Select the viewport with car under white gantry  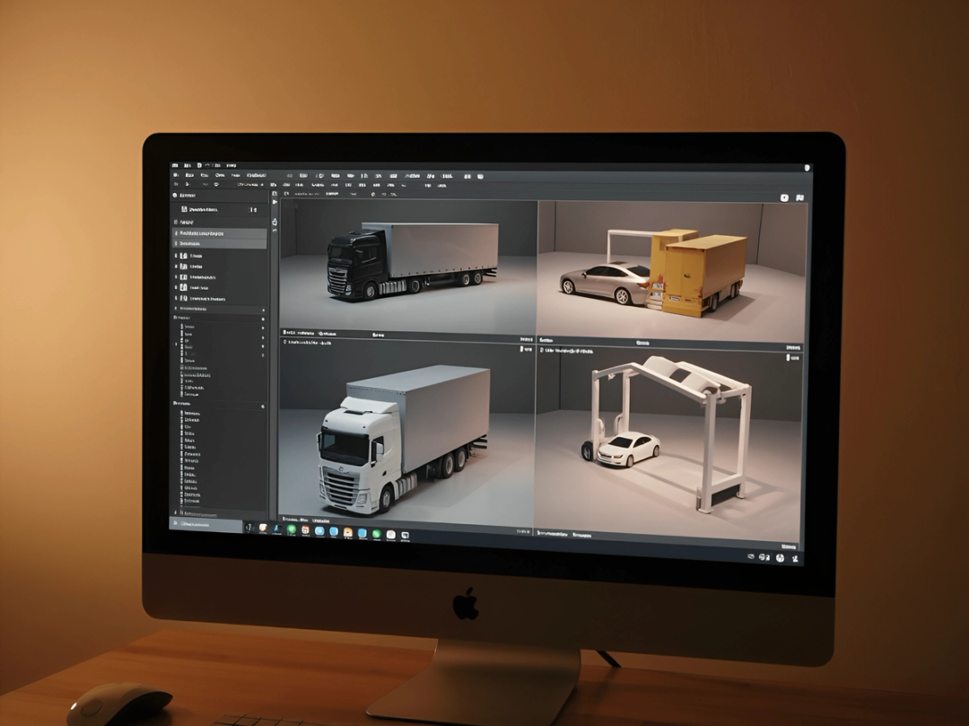click(x=668, y=443)
